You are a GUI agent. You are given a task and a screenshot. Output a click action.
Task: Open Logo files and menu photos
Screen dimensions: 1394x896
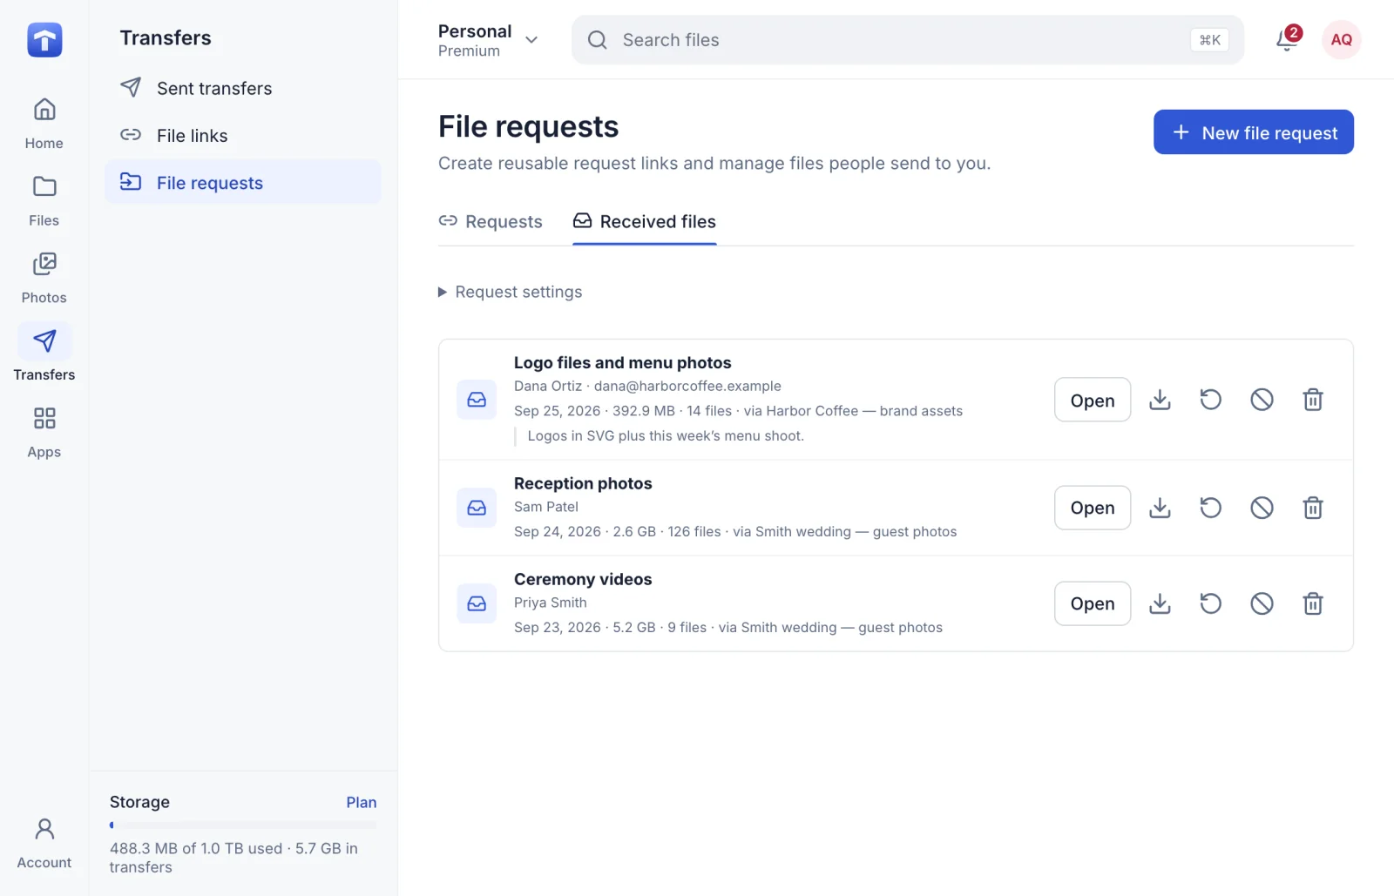(x=1092, y=400)
